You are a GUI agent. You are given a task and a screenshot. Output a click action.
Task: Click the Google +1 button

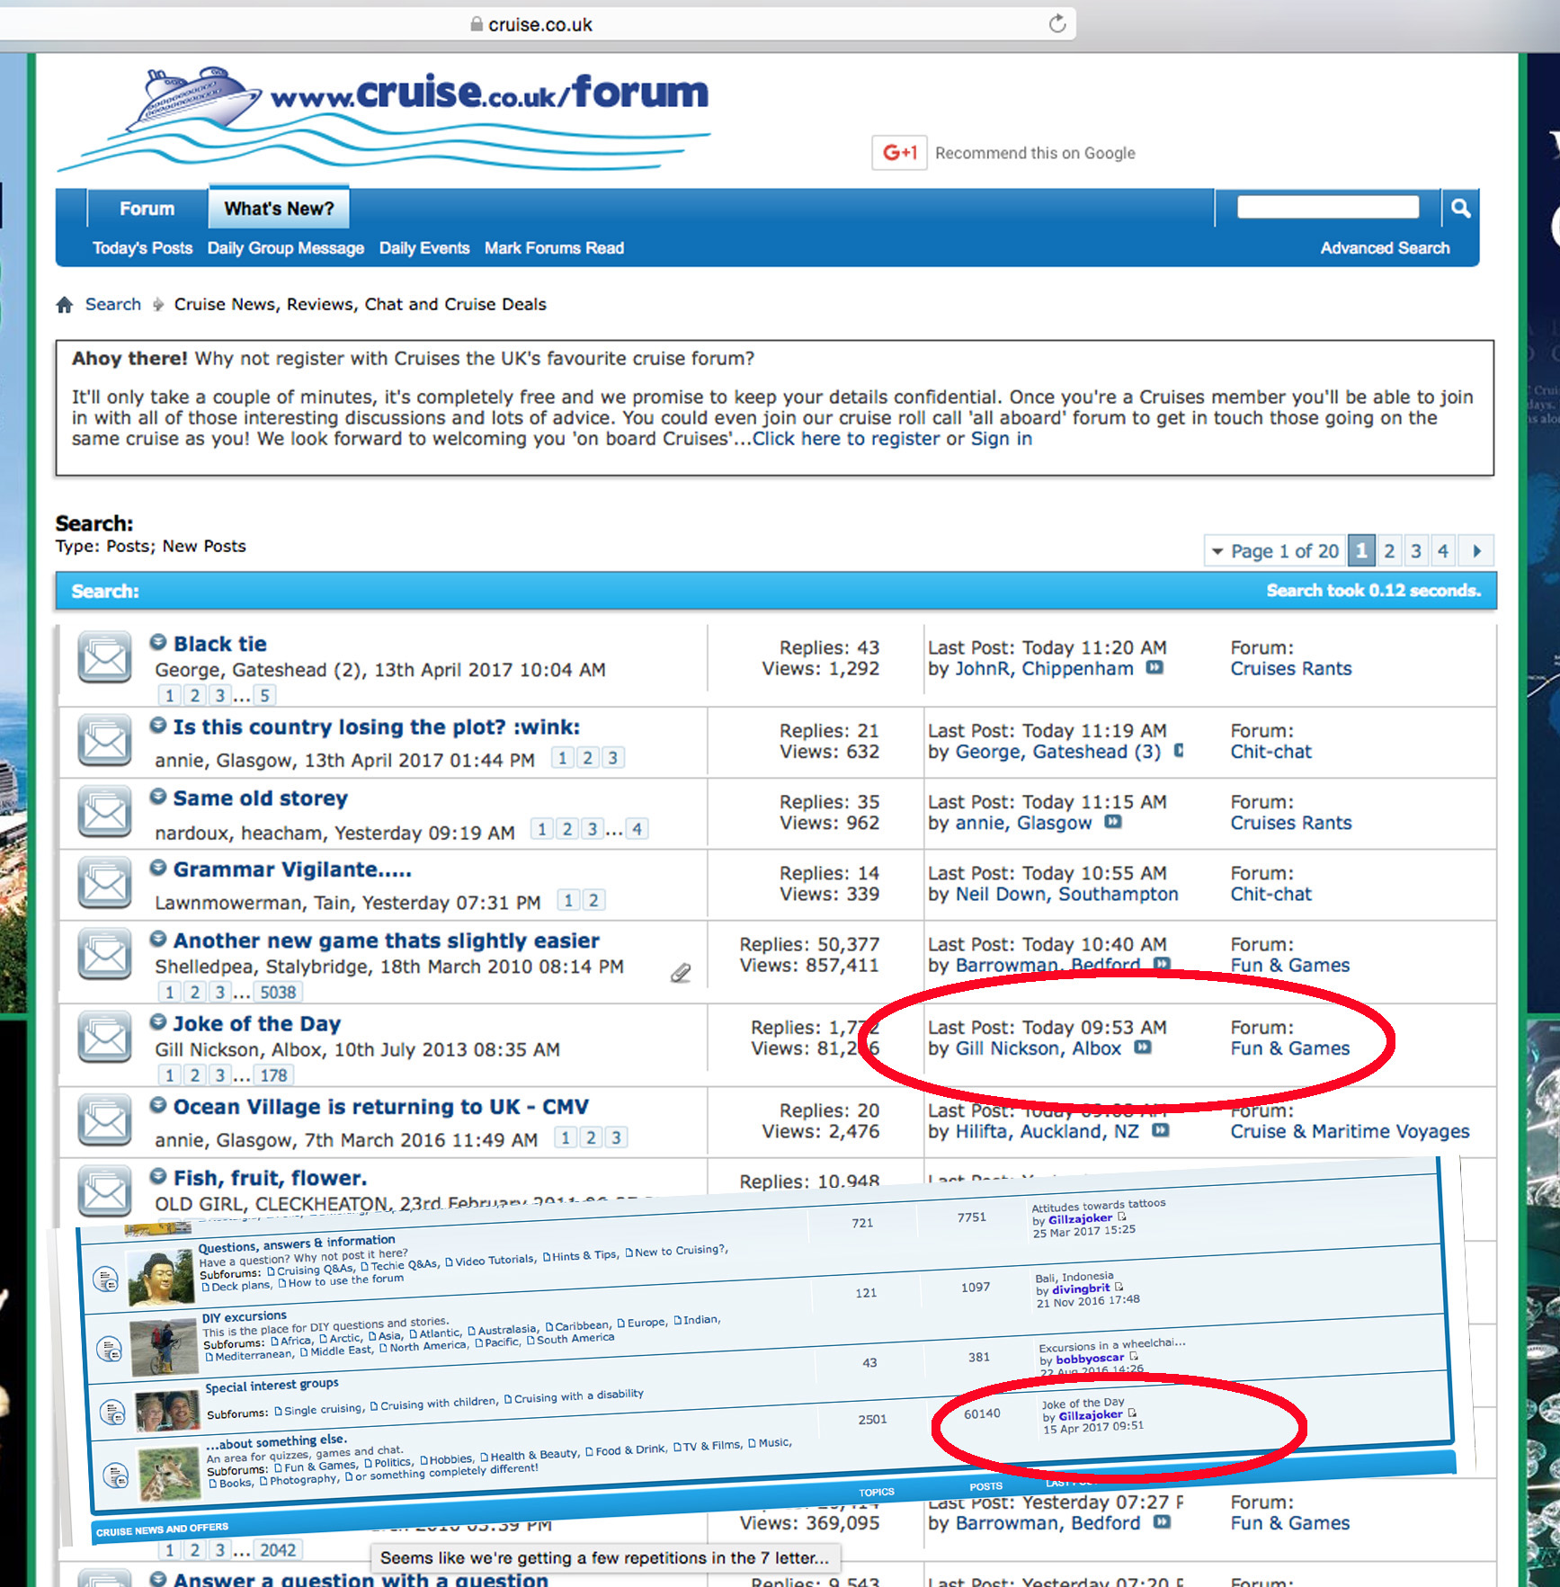(x=898, y=153)
